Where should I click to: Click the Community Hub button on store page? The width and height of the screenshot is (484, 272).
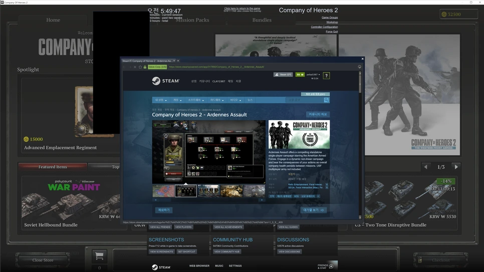318,114
